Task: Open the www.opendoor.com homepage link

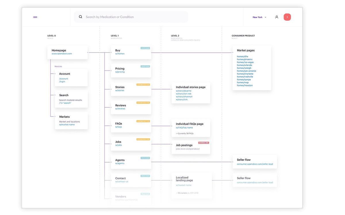Action: (62, 54)
